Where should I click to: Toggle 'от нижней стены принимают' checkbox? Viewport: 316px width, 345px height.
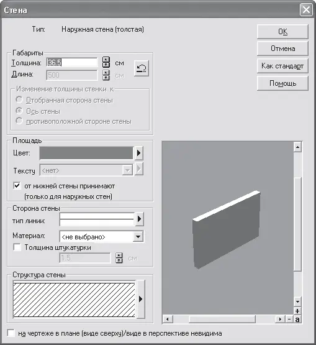pyautogui.click(x=17, y=186)
